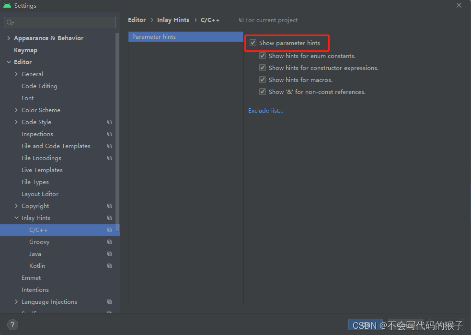Expand the Code Style subsection
Screen dimensions: 471x335
tap(16, 122)
